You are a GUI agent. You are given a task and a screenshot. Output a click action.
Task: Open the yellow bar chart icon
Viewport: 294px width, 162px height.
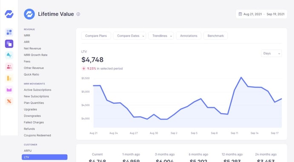(9, 78)
